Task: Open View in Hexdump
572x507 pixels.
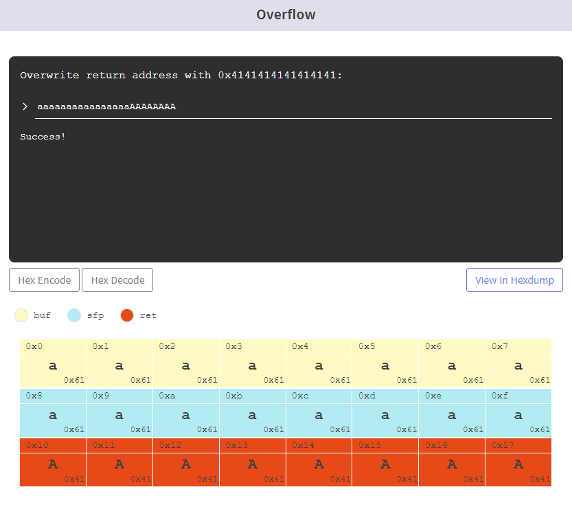Action: tap(514, 280)
